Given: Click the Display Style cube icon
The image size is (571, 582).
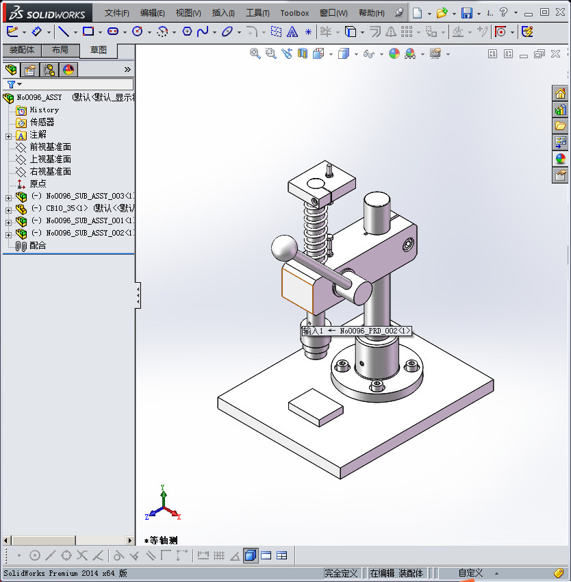Looking at the screenshot, I should click(x=344, y=54).
